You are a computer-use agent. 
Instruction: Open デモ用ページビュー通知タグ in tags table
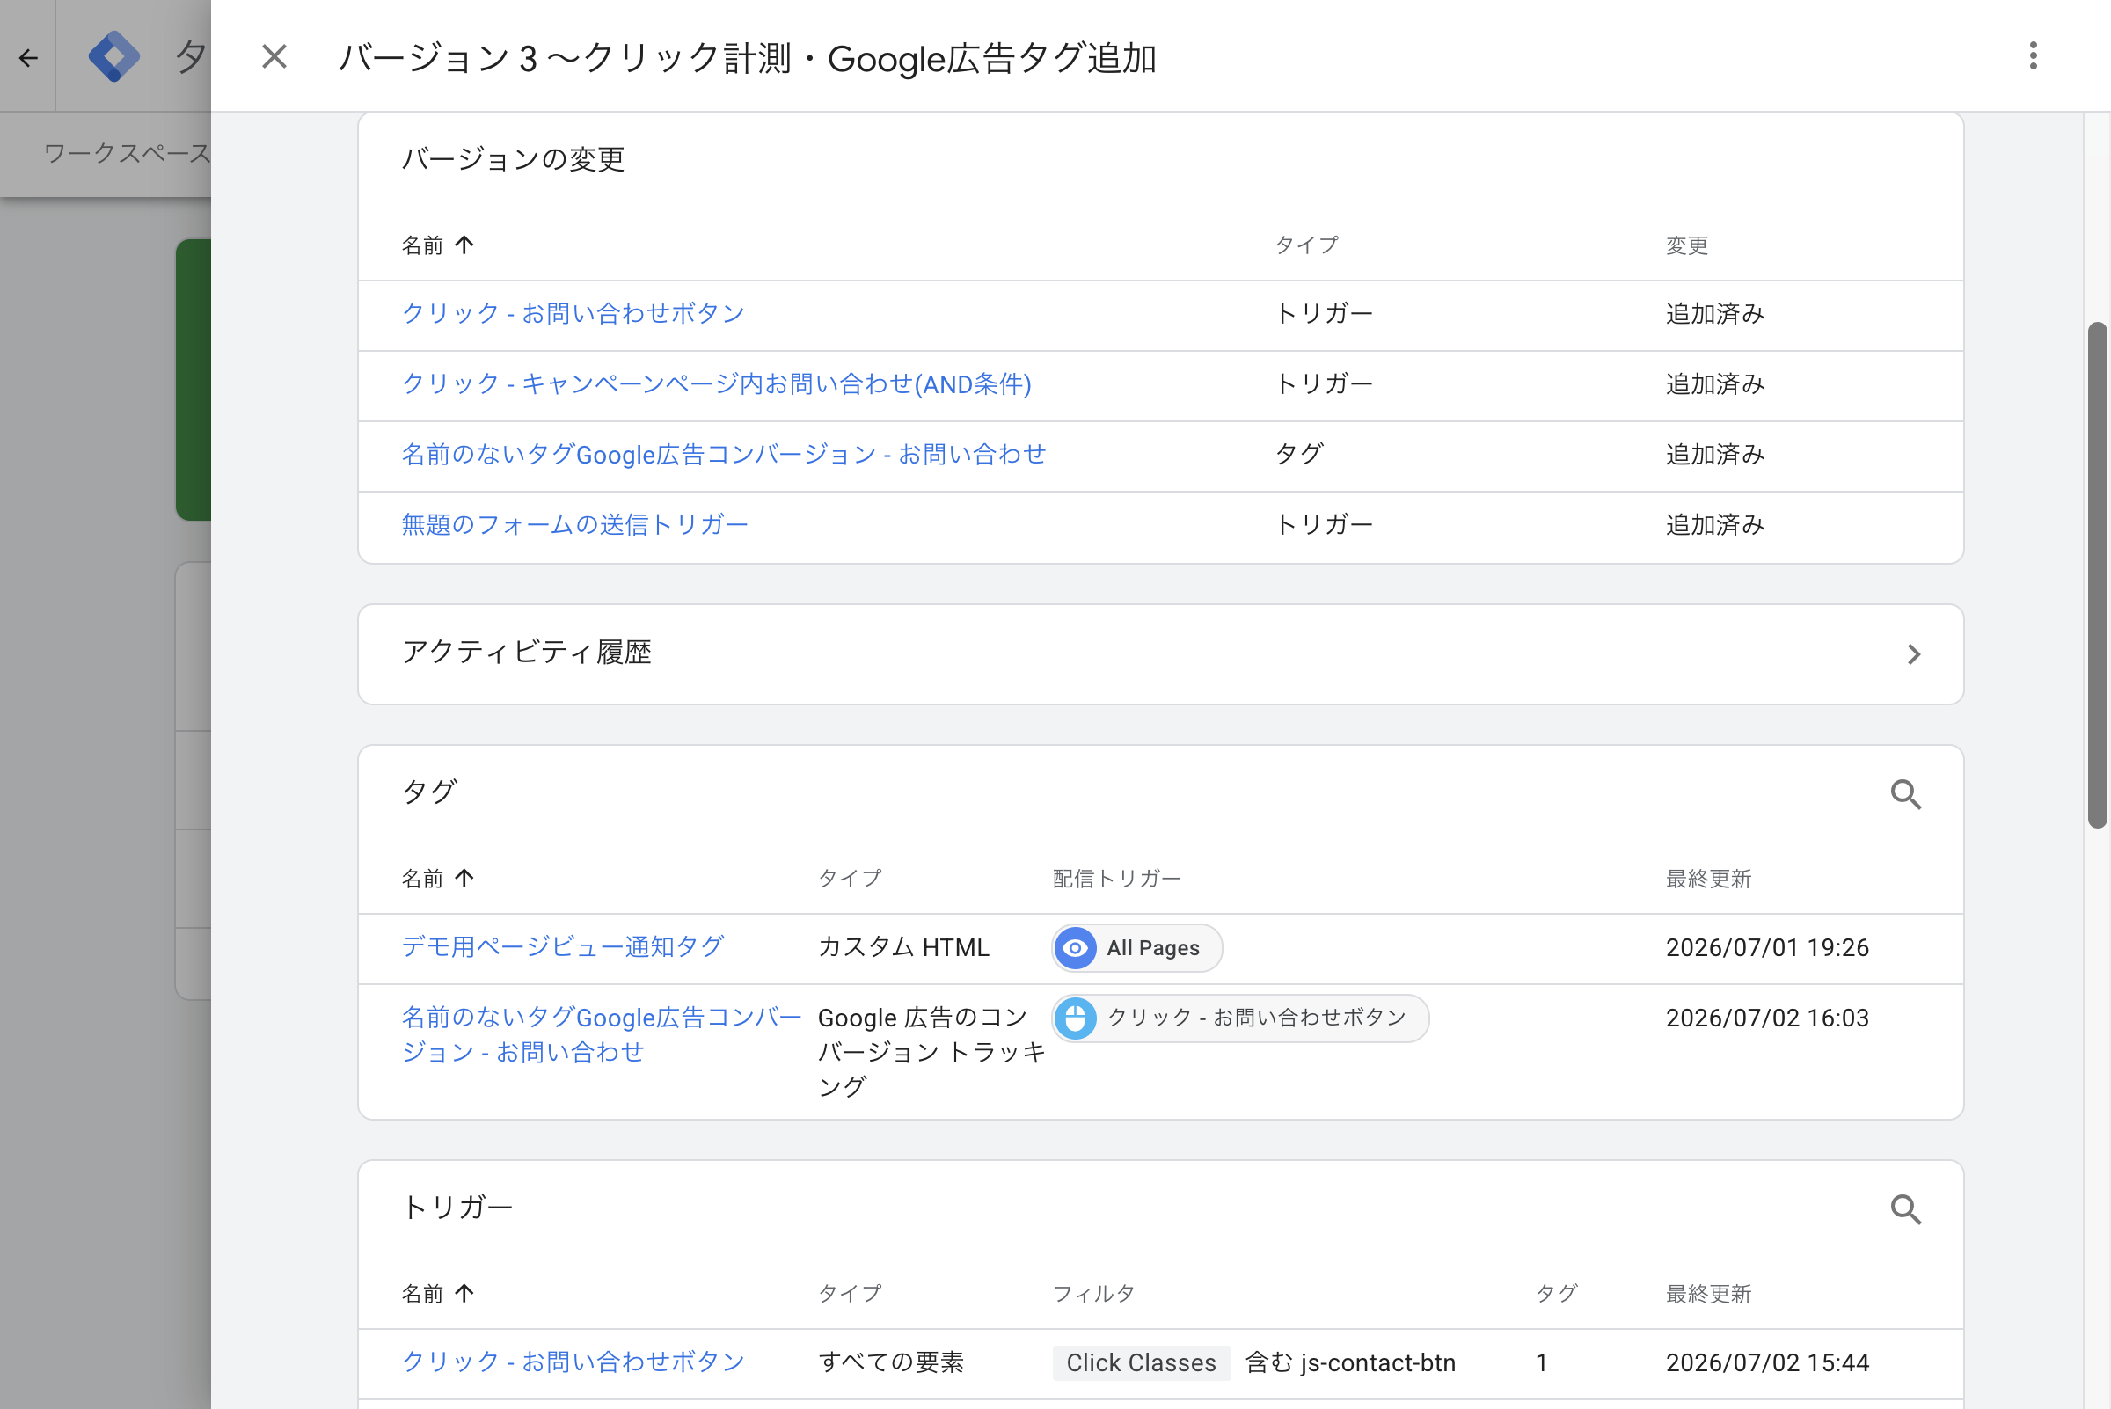pyautogui.click(x=563, y=947)
